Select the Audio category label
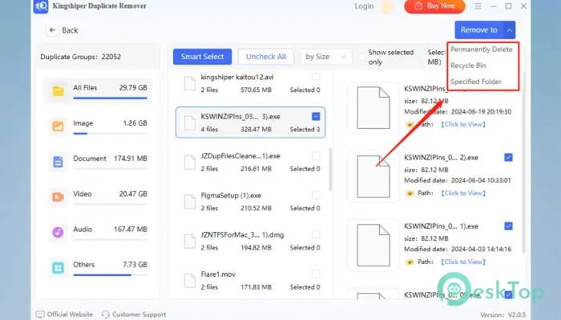This screenshot has height=320, width=561. [x=83, y=230]
